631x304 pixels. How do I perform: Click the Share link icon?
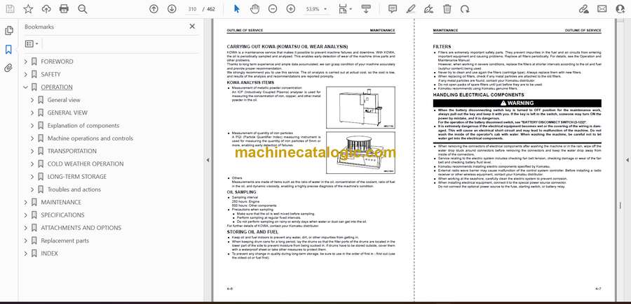(x=583, y=9)
